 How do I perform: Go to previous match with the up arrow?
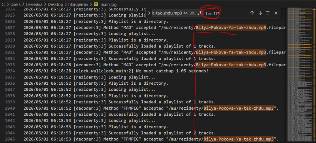point(252,13)
